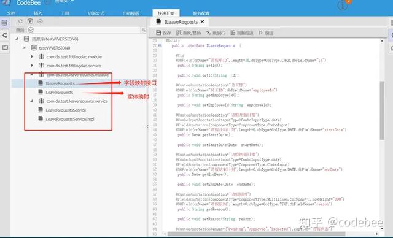
Task: Click the save disk icon in editor toolbar
Action: pyautogui.click(x=158, y=33)
